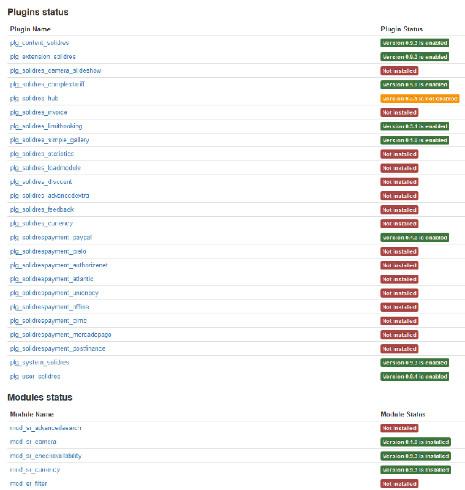Open plg_solidres_simple_gallery plugin link
The image size is (465, 490).
pyautogui.click(x=49, y=140)
